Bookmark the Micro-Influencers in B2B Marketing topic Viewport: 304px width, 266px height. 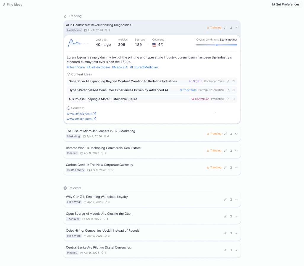point(231,134)
